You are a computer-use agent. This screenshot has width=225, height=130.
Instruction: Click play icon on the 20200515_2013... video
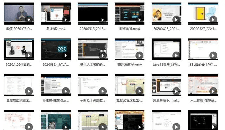(x=103, y=20)
